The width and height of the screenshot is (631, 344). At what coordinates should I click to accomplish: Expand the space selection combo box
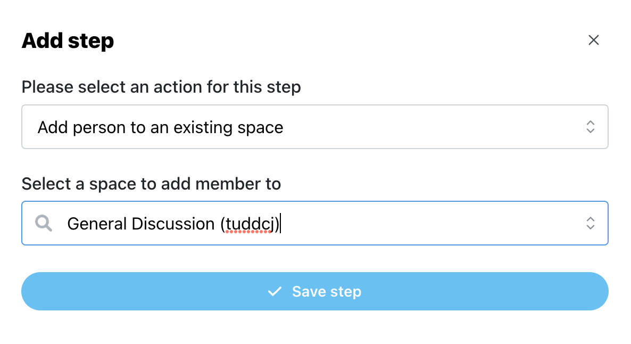[314, 223]
